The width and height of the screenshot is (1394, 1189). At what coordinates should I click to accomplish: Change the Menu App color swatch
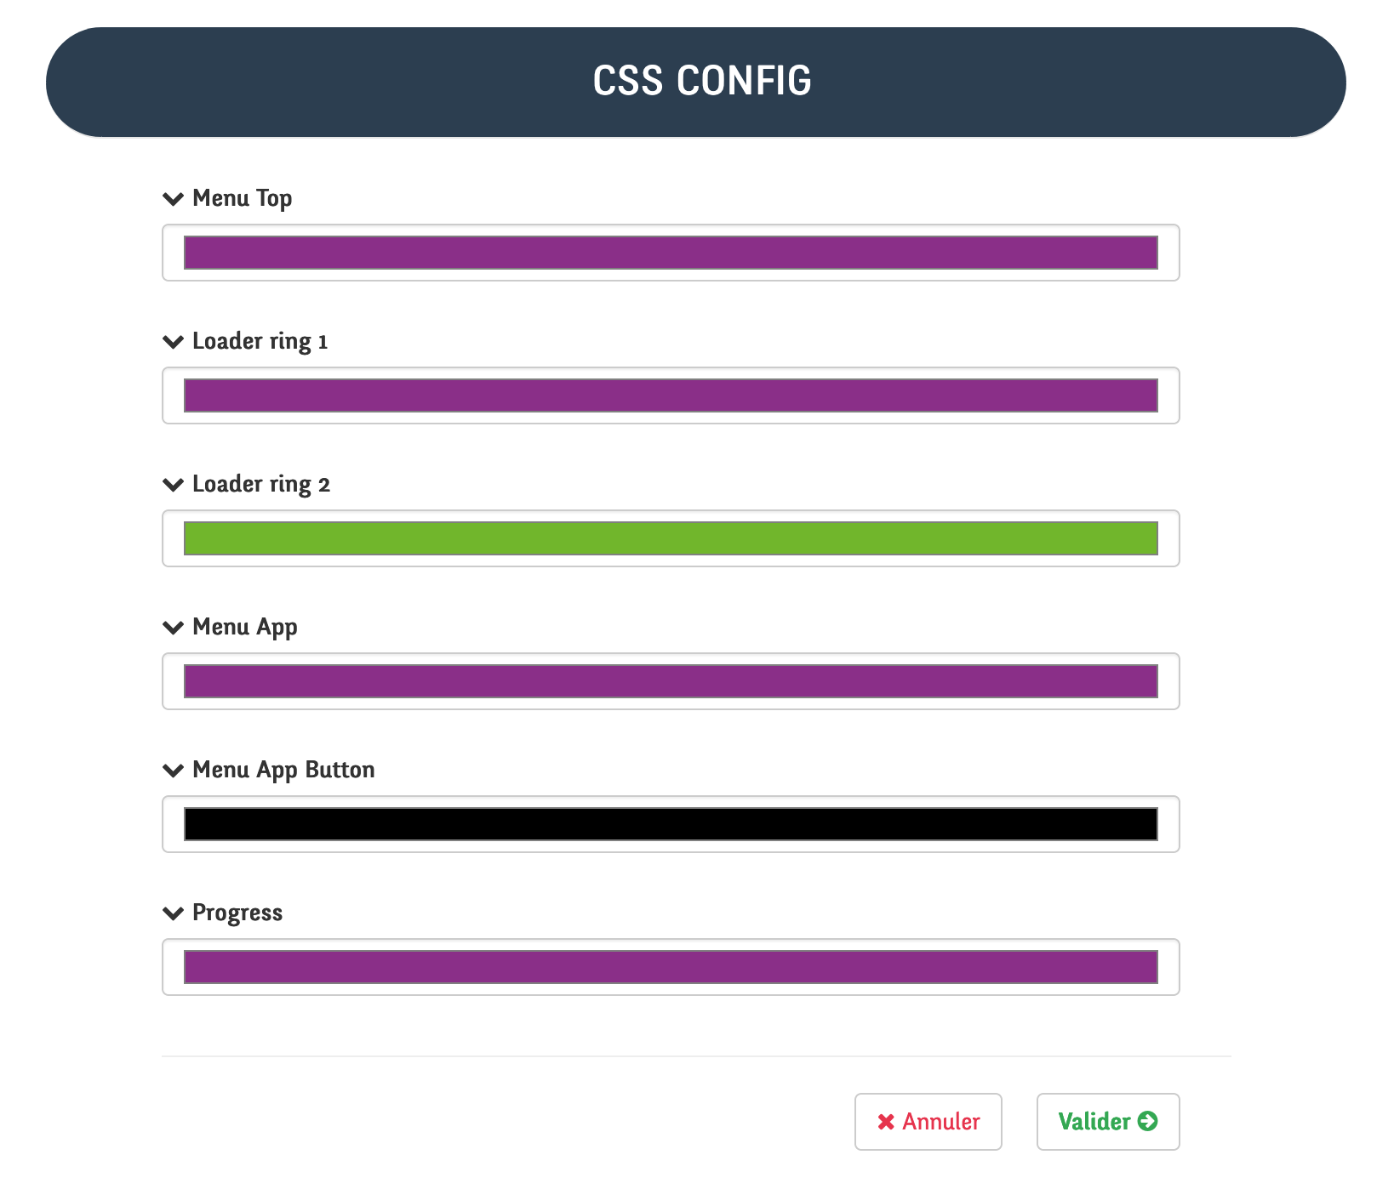[671, 681]
